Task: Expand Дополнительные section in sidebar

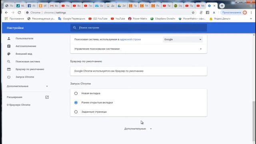Action: 27,86
